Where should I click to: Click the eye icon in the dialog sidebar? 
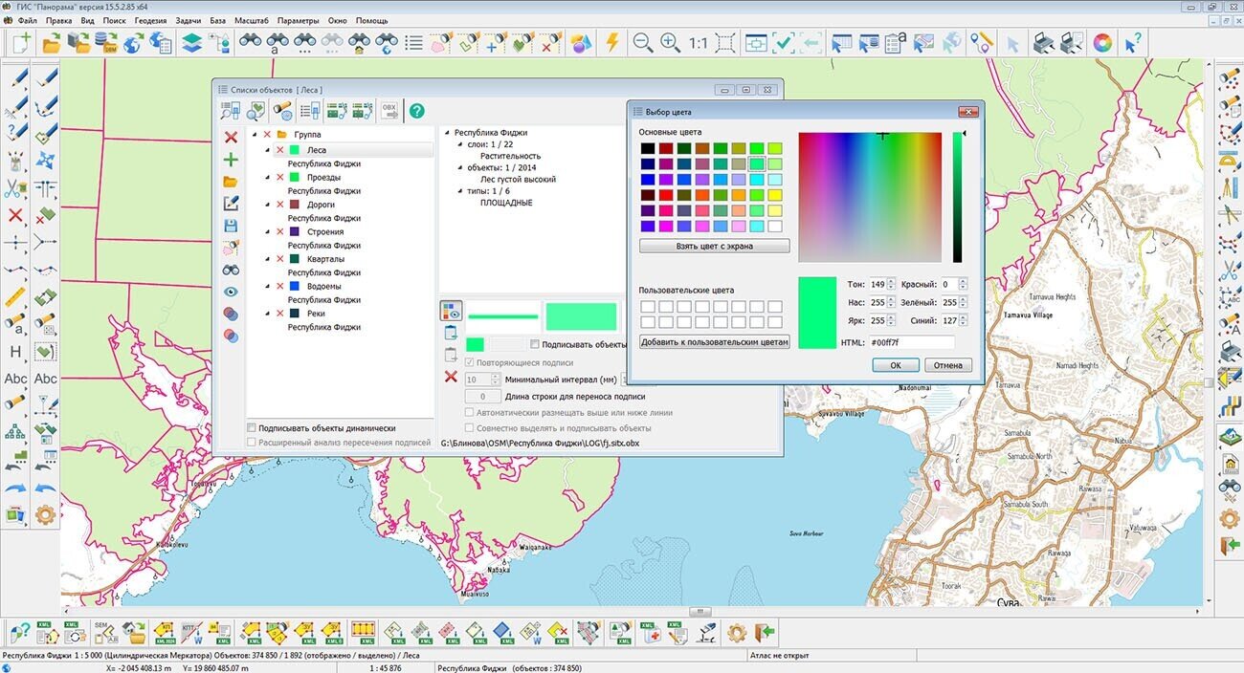pyautogui.click(x=231, y=292)
